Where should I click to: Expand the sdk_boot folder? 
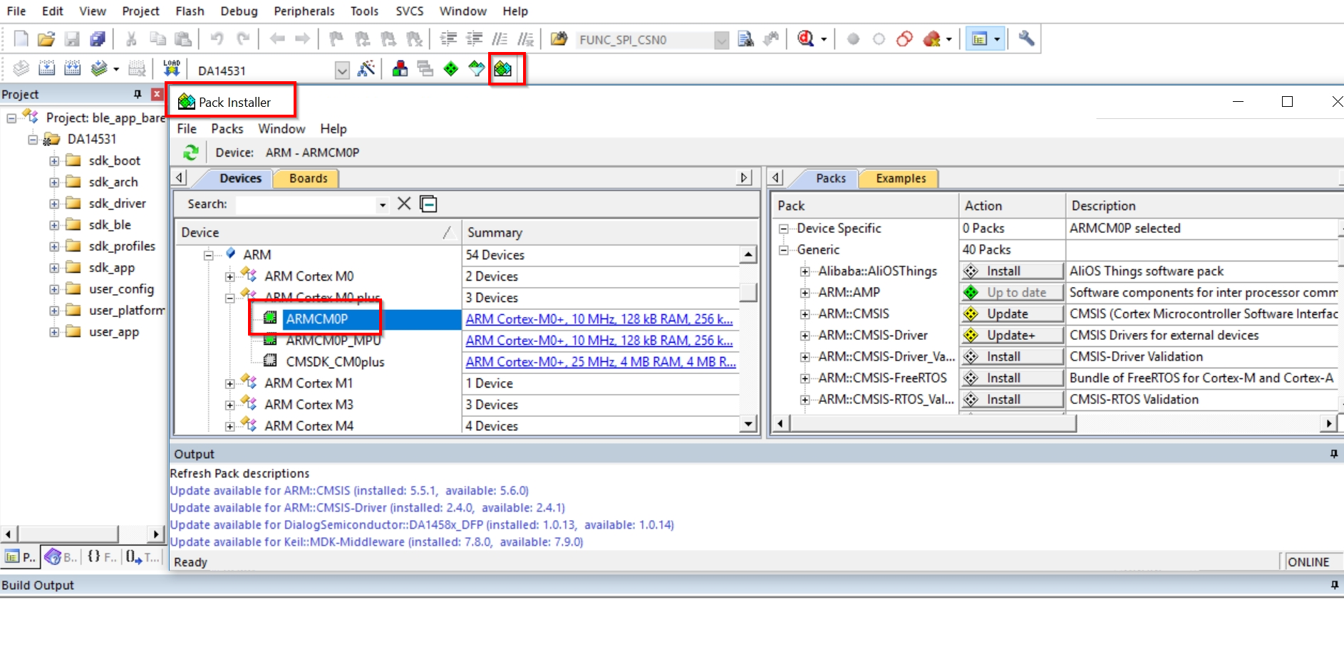click(x=54, y=161)
